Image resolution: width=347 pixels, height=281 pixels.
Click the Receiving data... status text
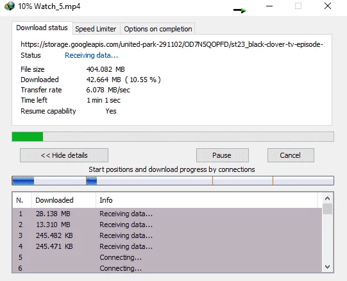point(91,55)
